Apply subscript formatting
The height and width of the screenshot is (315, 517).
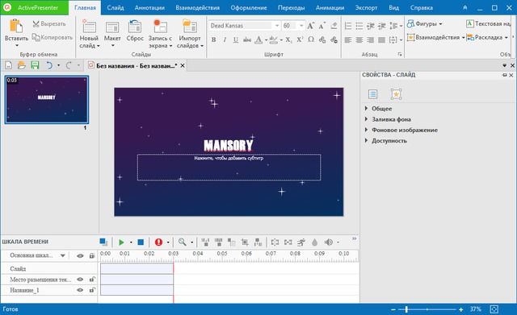pos(289,39)
